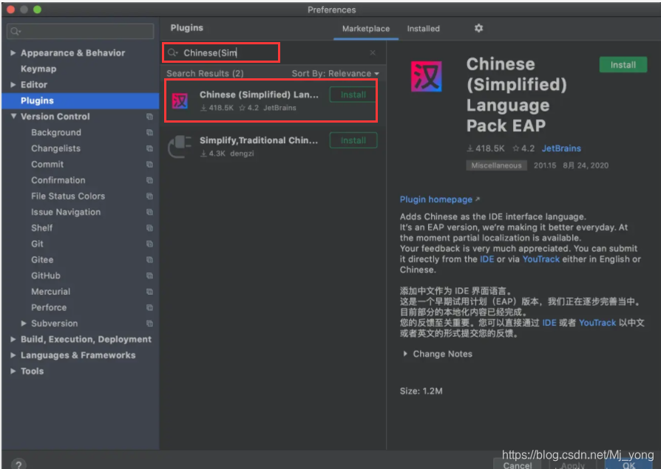Expand the Change Notes disclosure

pyautogui.click(x=405, y=354)
